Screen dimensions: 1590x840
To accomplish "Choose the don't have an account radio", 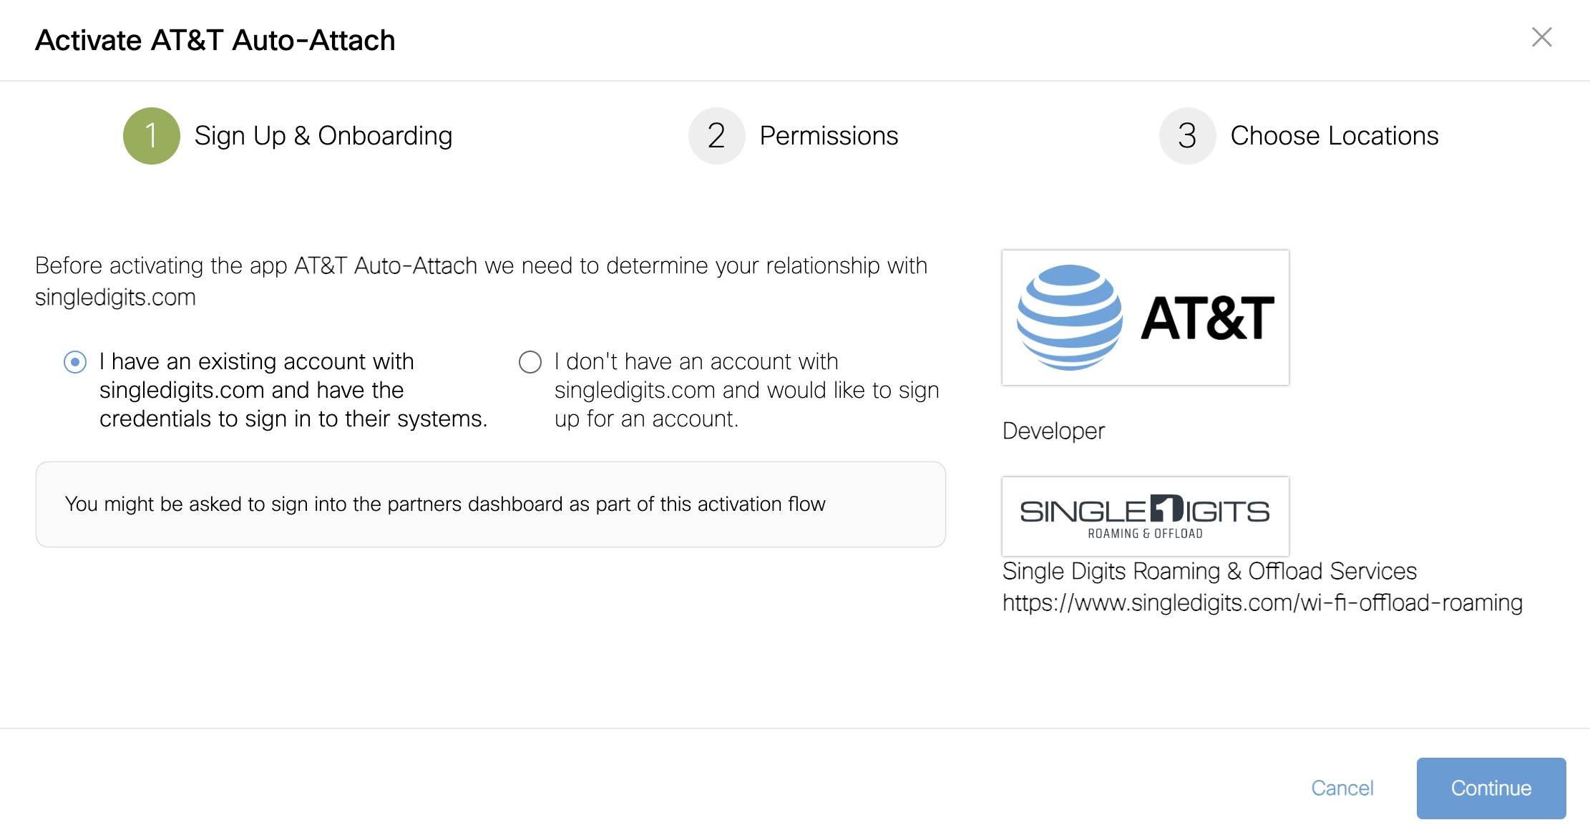I will [x=530, y=362].
